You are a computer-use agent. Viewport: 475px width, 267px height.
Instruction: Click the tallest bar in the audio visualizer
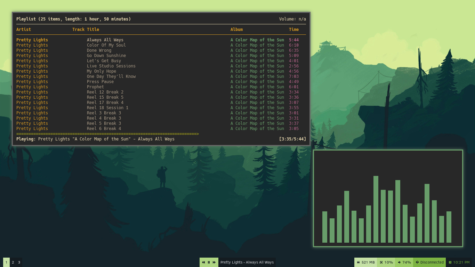(376, 209)
